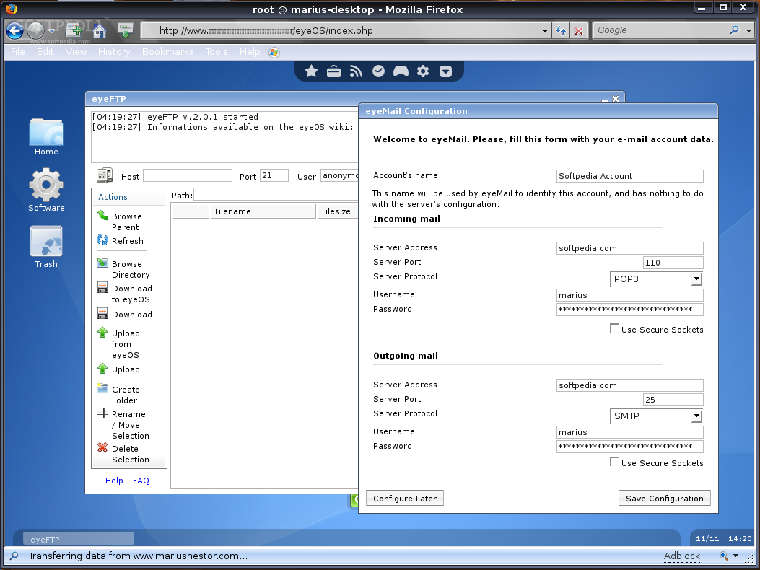Click the Download action with floppy icon
The height and width of the screenshot is (570, 760).
point(124,314)
